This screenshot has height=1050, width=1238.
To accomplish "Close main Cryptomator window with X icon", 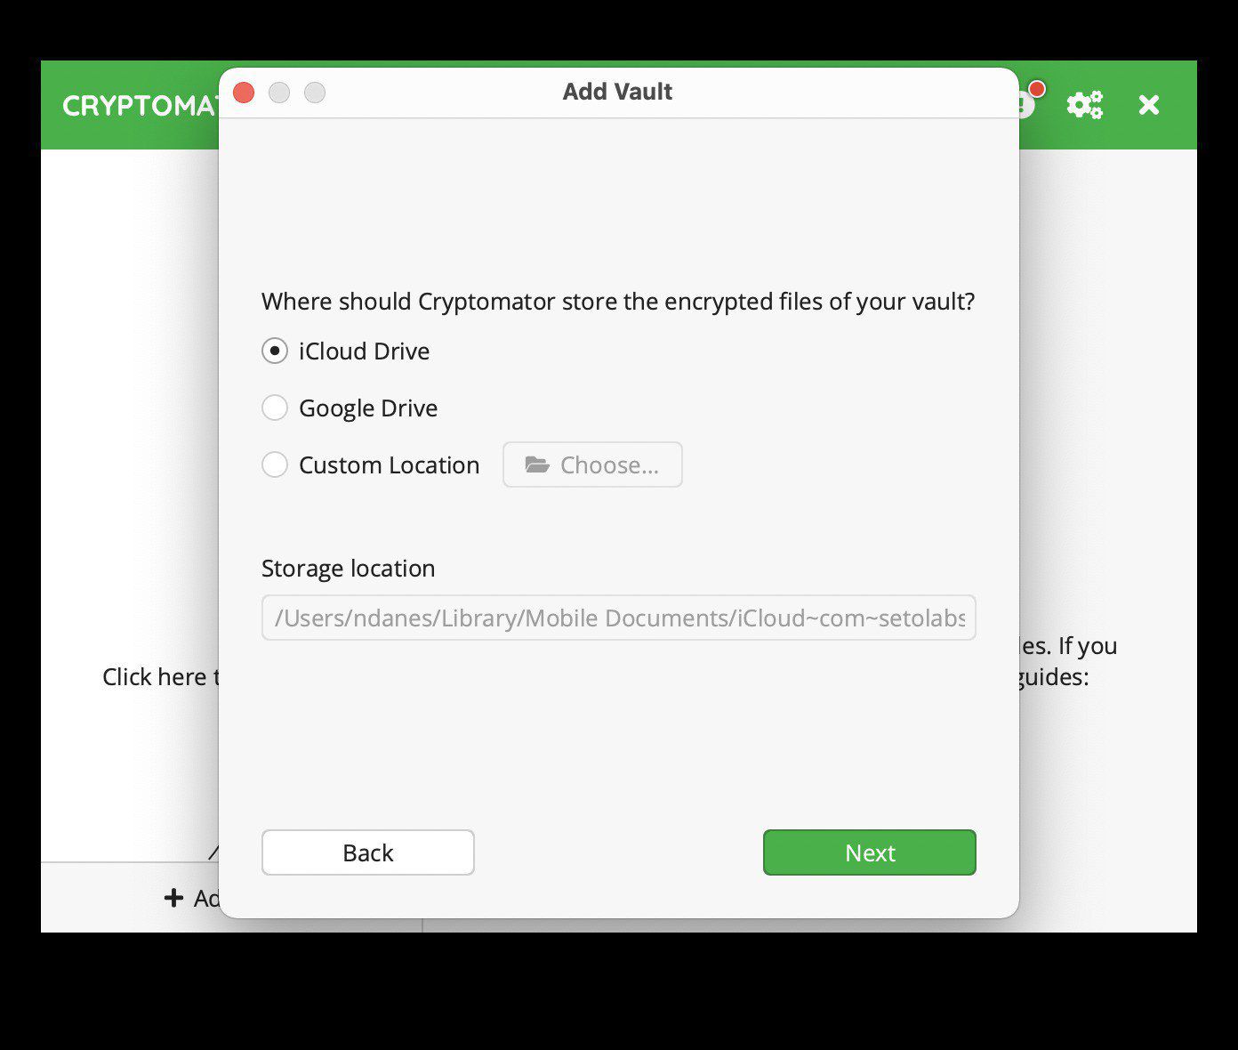I will tap(1149, 105).
